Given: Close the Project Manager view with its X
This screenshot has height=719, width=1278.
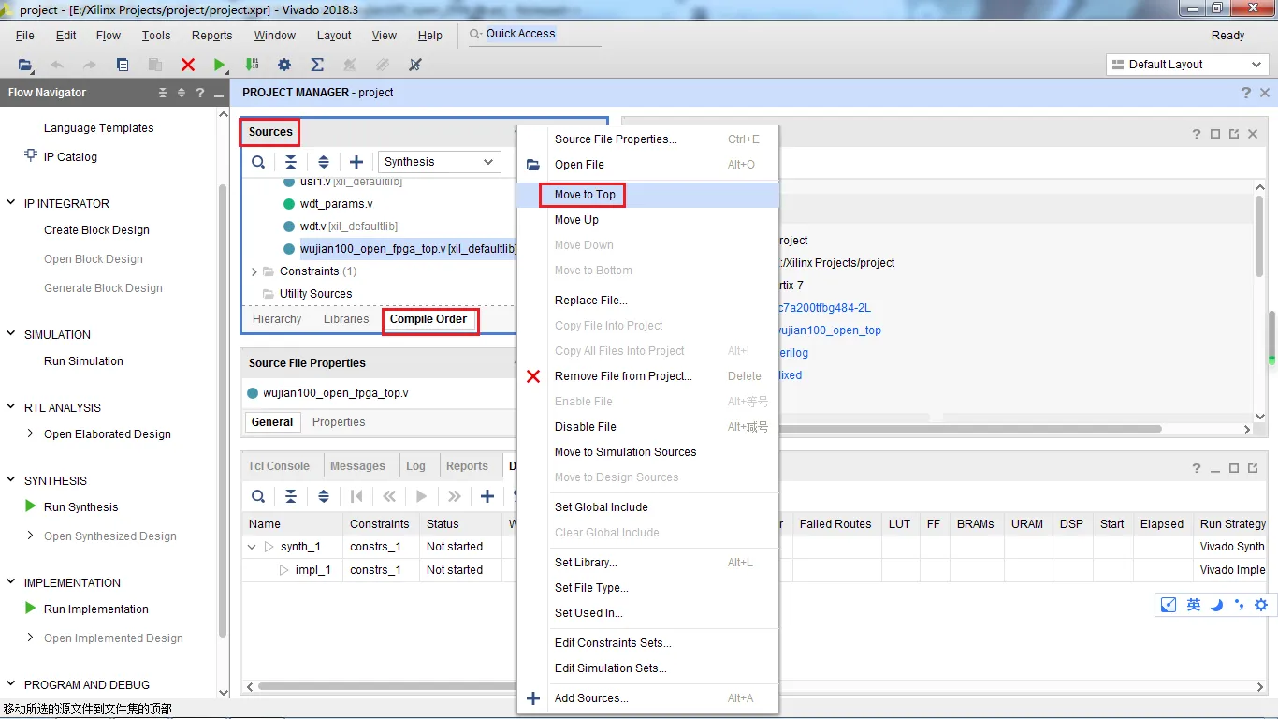Looking at the screenshot, I should (x=1265, y=93).
